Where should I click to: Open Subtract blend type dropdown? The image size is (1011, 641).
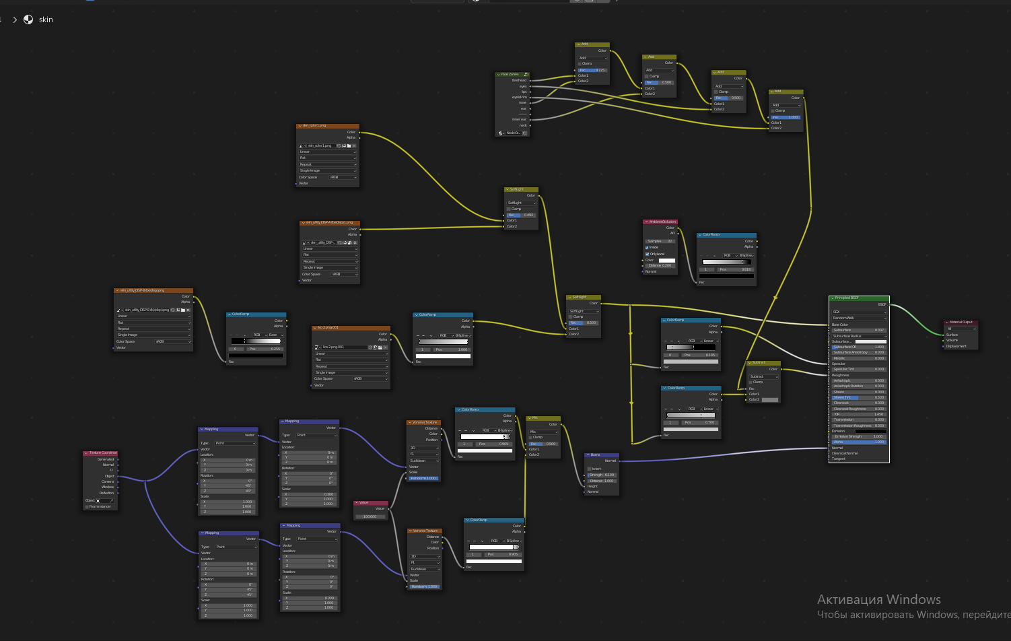click(763, 376)
